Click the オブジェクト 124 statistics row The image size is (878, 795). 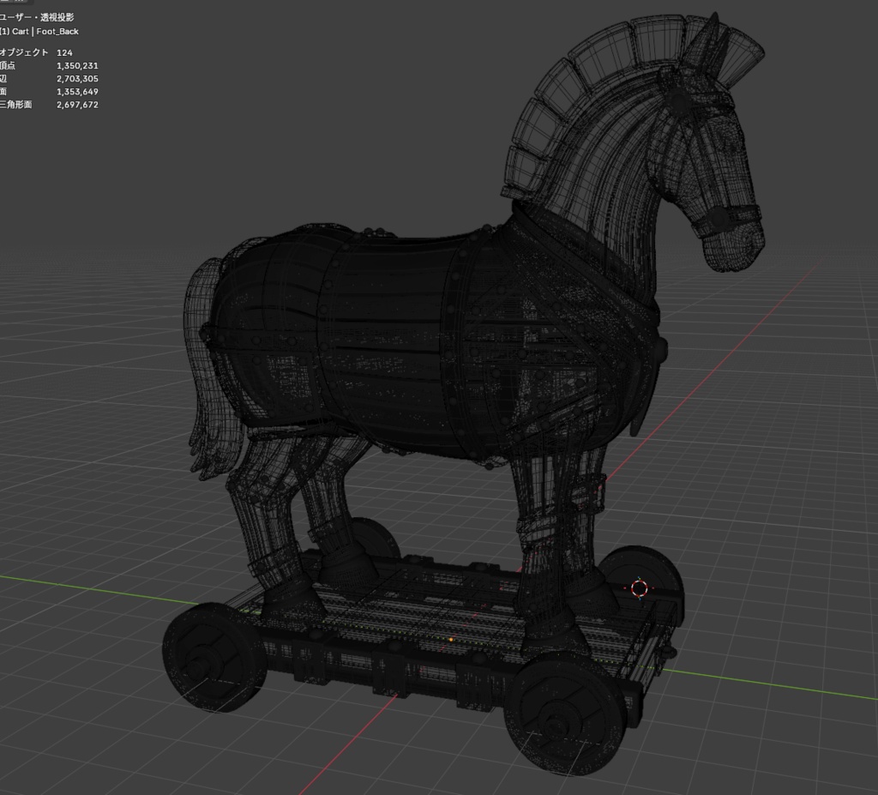pos(36,52)
